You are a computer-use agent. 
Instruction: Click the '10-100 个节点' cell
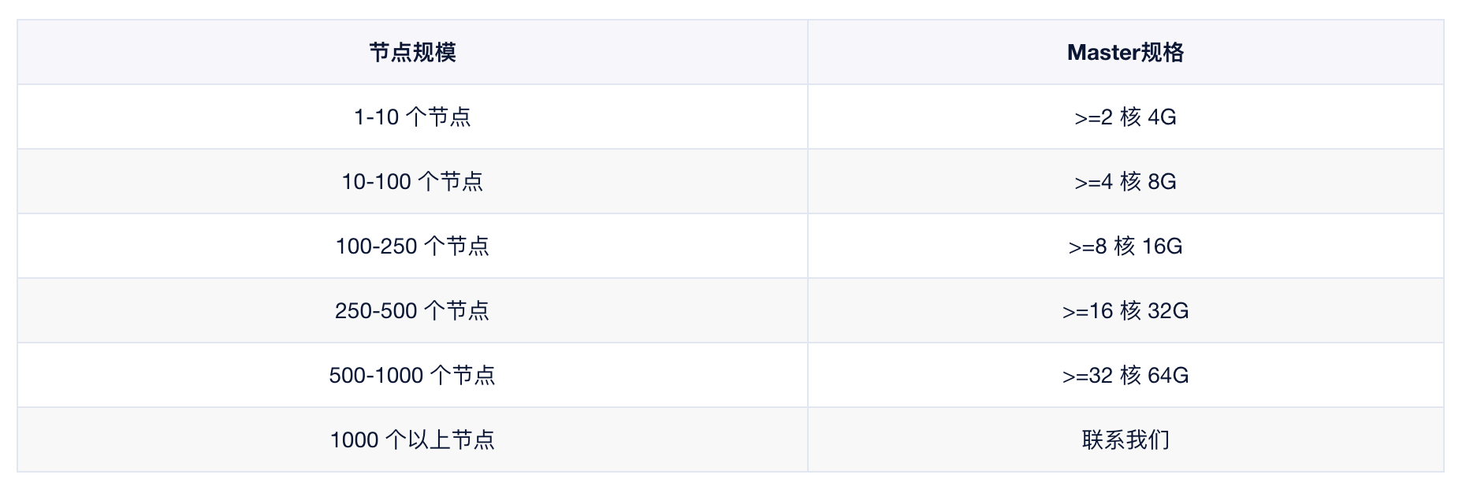click(x=412, y=182)
